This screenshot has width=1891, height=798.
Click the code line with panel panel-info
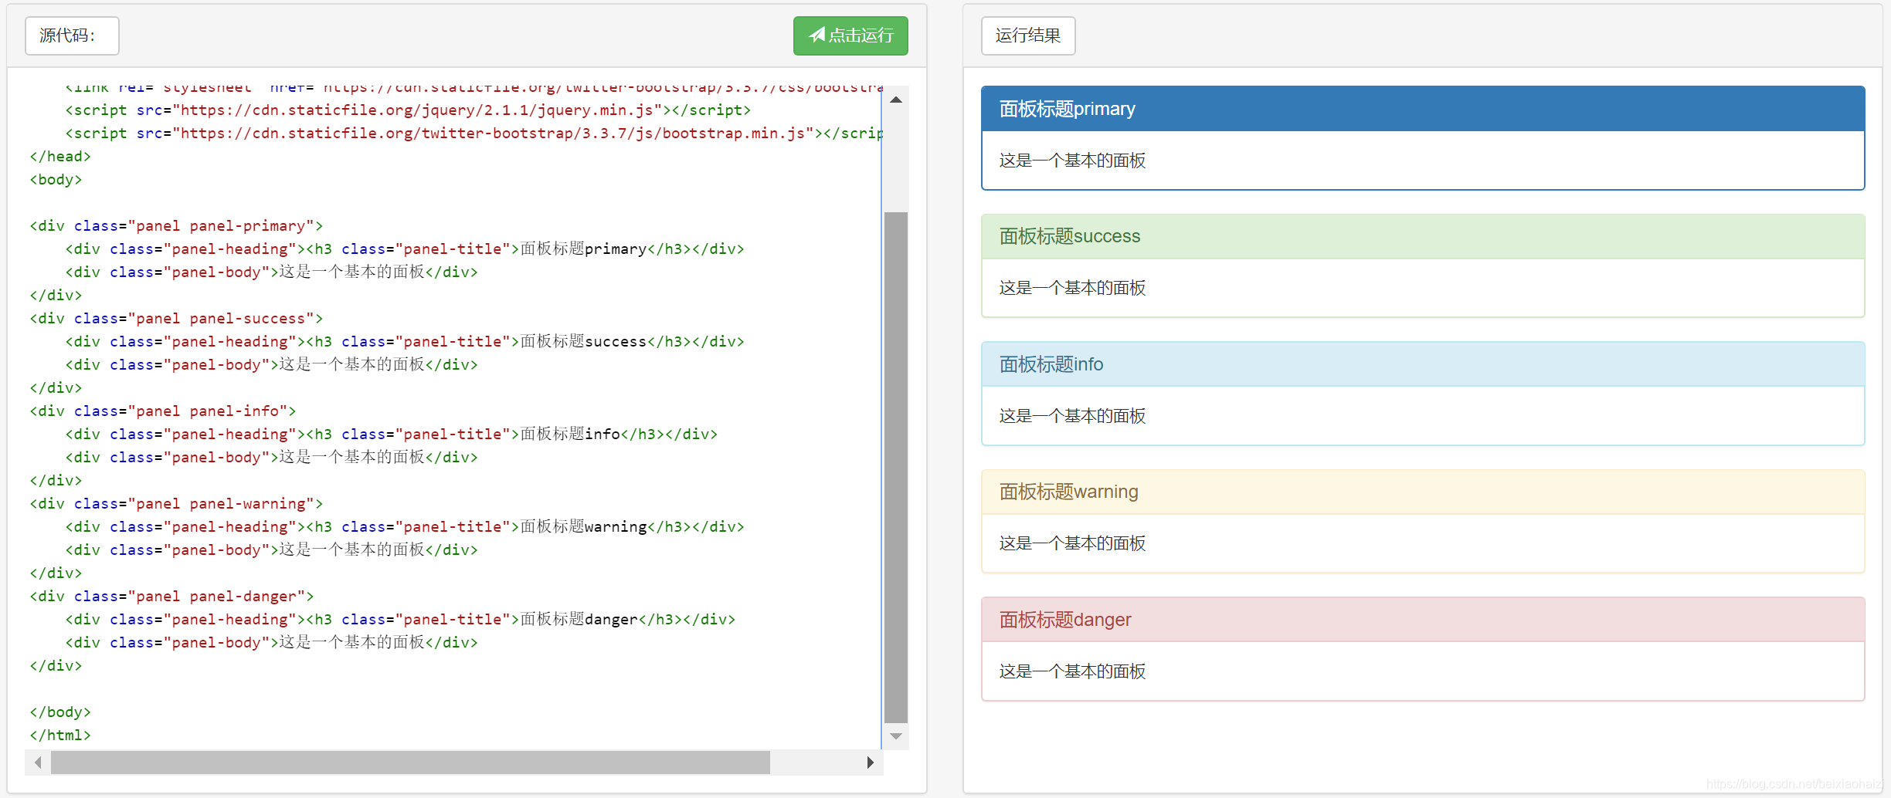click(163, 411)
